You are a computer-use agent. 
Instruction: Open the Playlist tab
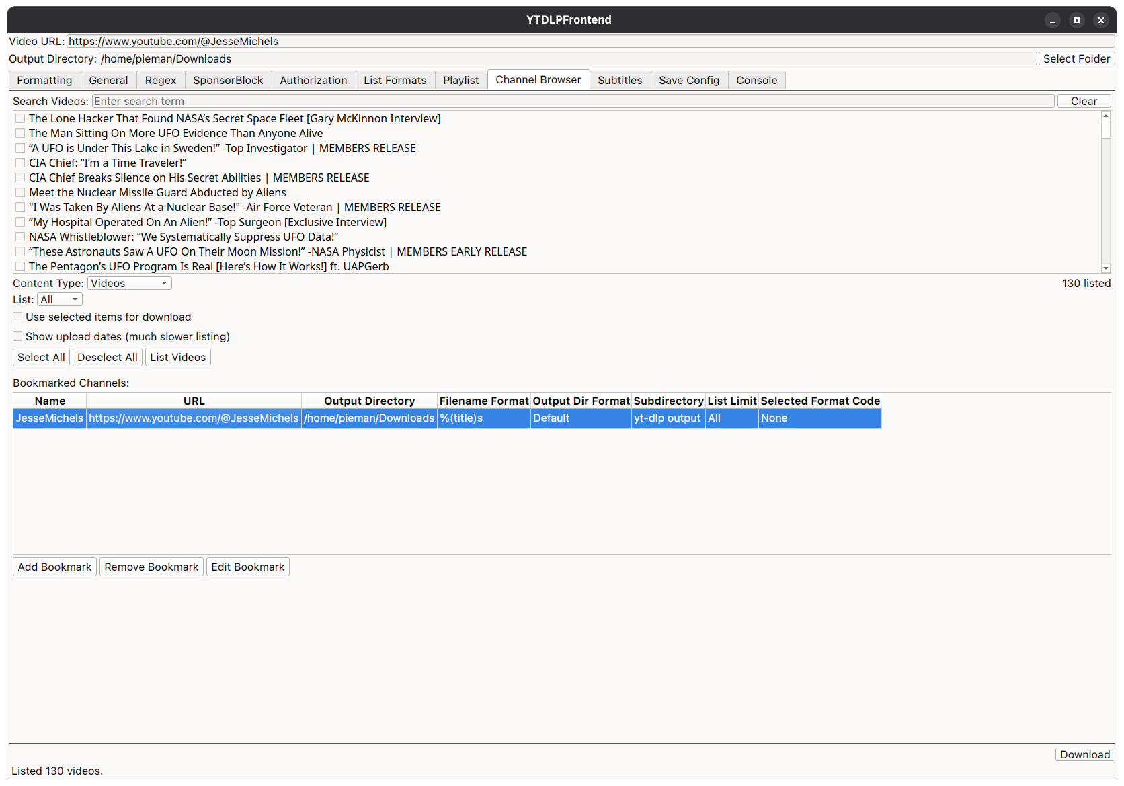pyautogui.click(x=461, y=80)
